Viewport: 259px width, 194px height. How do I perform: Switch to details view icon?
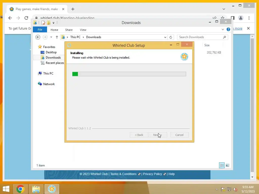click(x=222, y=165)
